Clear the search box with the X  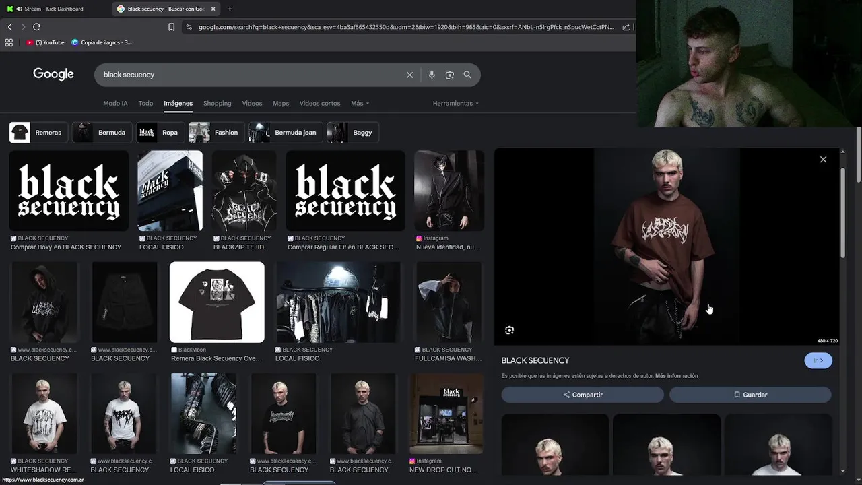pos(409,75)
